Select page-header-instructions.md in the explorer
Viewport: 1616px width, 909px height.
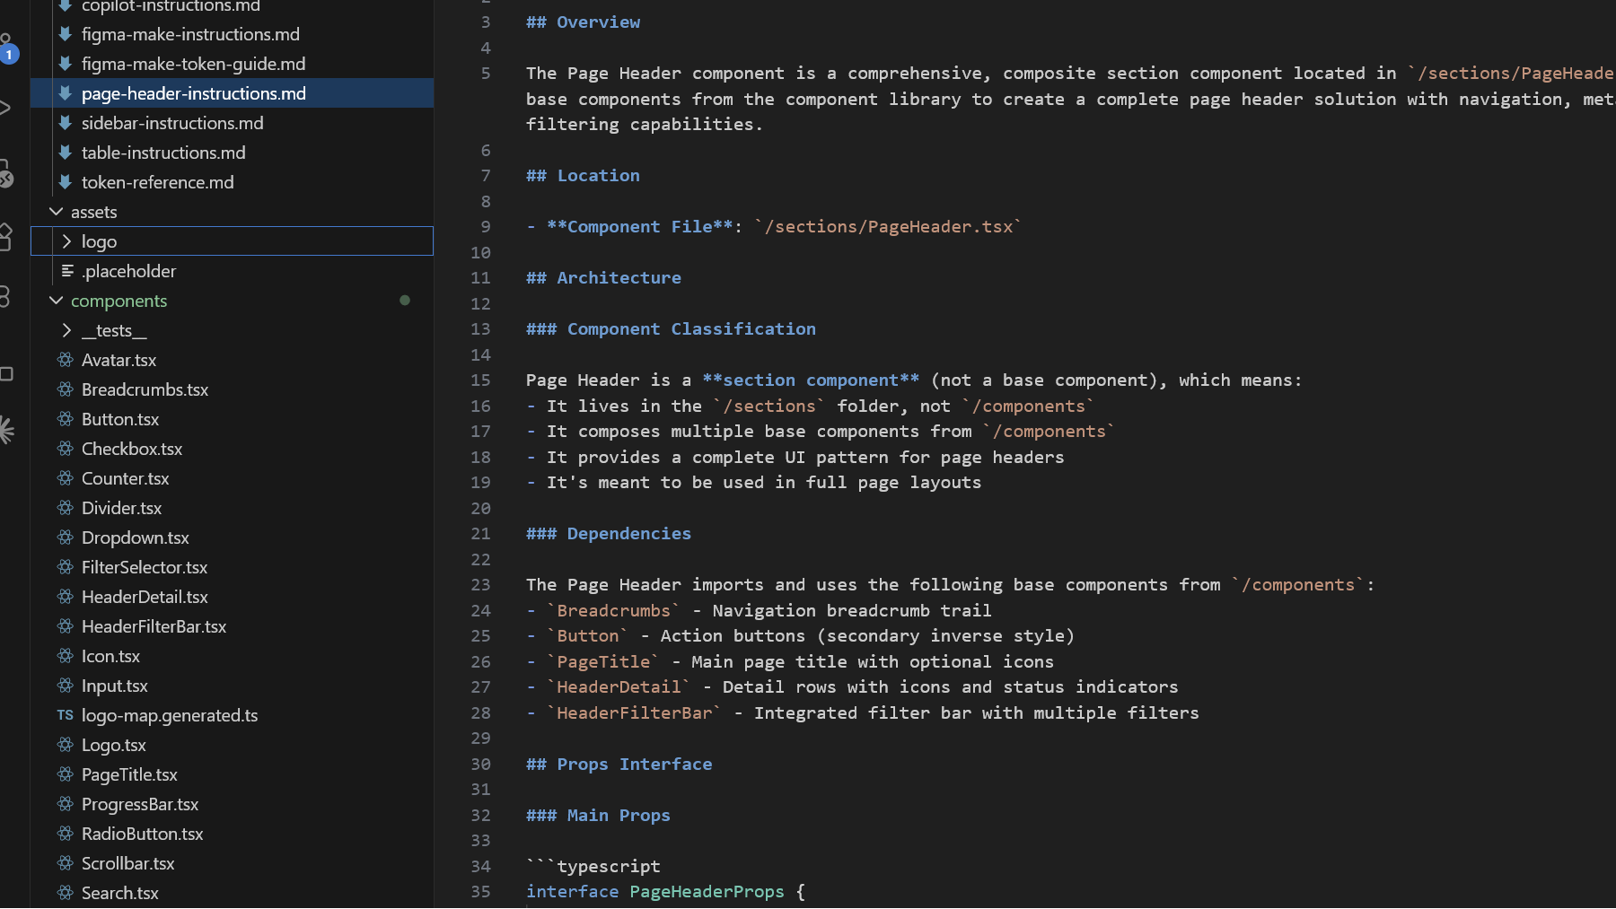pos(193,93)
